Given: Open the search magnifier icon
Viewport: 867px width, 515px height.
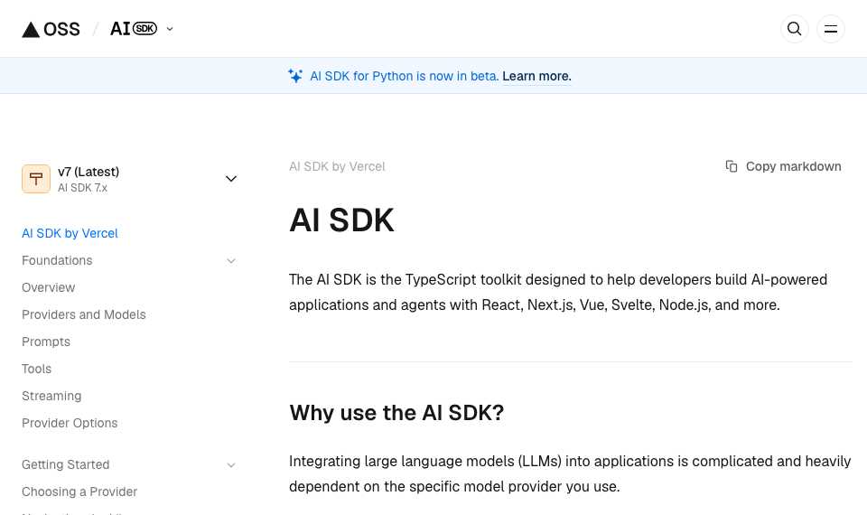Looking at the screenshot, I should 795,29.
